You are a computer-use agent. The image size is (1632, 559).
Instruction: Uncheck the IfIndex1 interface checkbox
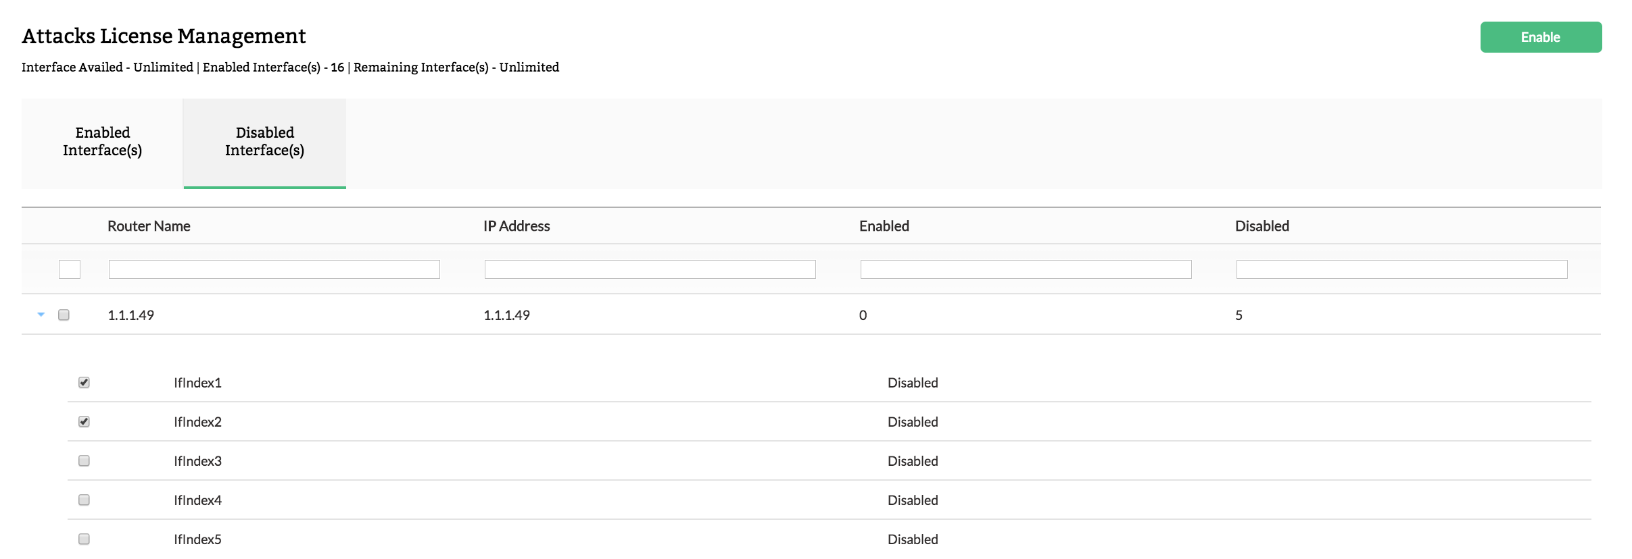point(84,383)
